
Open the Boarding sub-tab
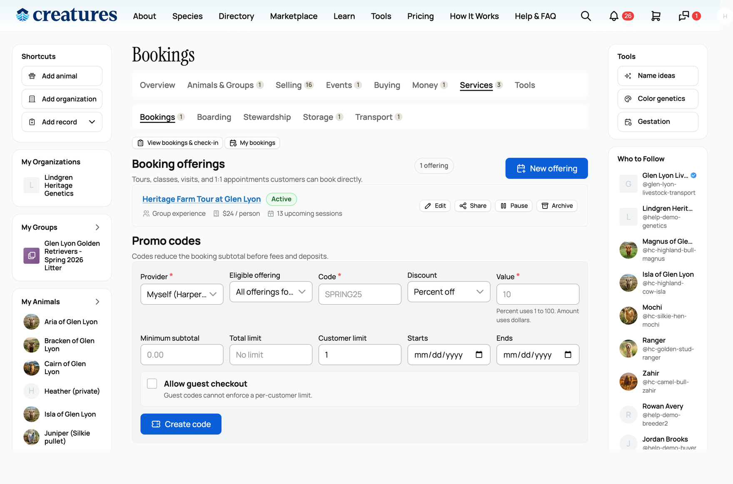point(214,117)
